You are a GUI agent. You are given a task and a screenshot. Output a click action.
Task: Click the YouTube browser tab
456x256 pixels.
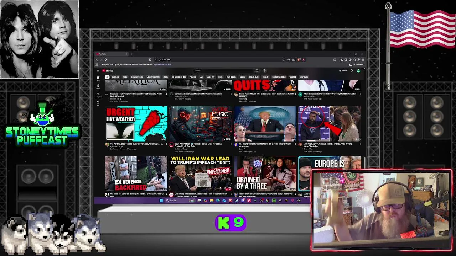(x=111, y=54)
